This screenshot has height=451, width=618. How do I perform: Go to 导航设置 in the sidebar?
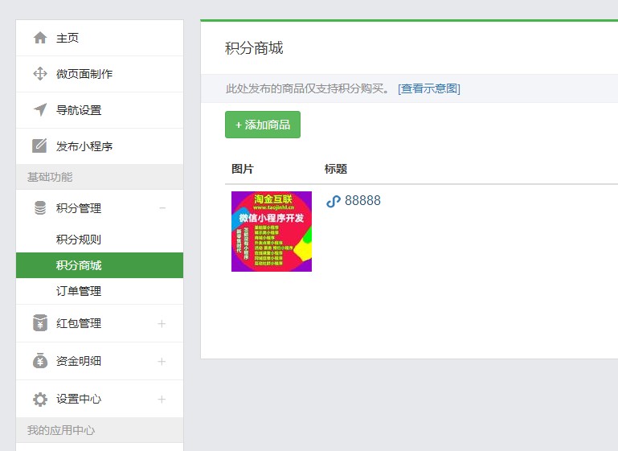tap(100, 110)
